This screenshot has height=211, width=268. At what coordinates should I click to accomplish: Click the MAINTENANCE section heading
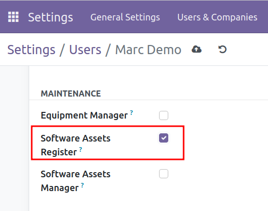tap(71, 93)
